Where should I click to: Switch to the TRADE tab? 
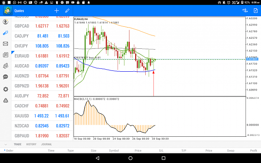tap(18, 144)
